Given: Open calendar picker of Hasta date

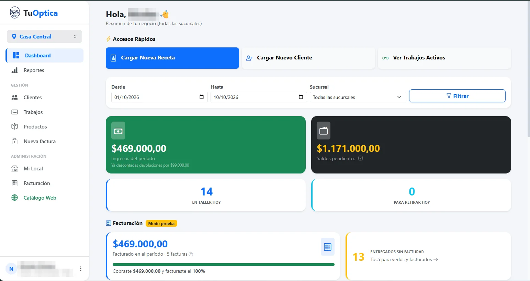Looking at the screenshot, I should coord(301,97).
